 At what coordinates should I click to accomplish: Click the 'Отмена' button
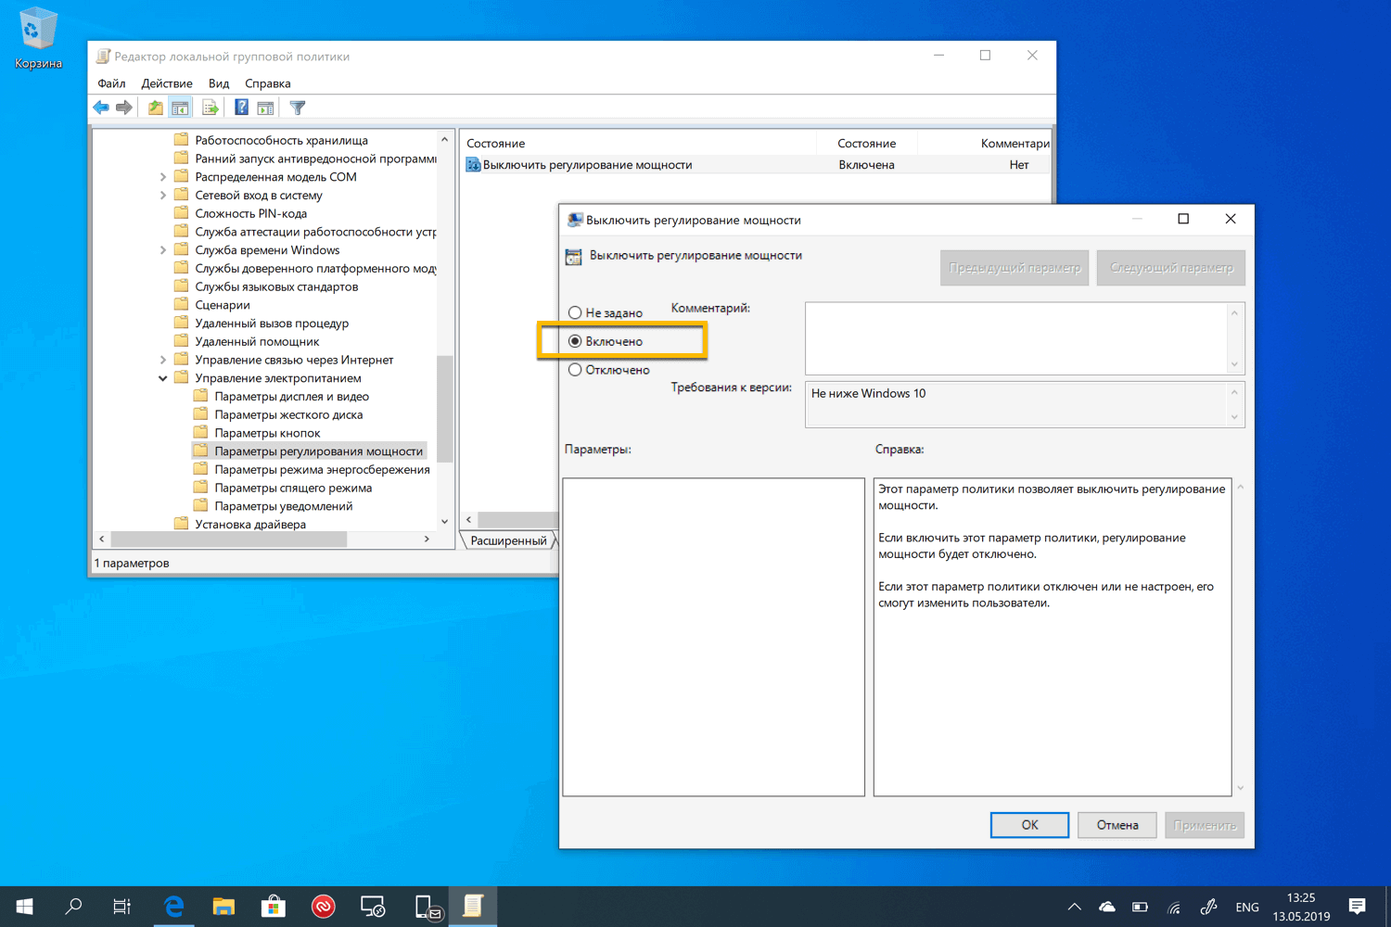tap(1117, 825)
